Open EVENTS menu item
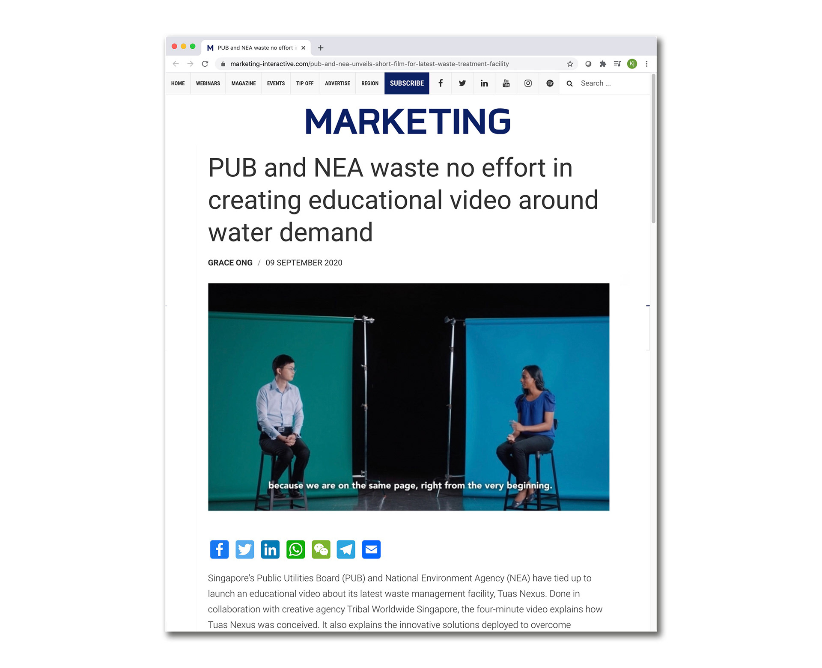The height and width of the screenshot is (668, 822). (276, 83)
